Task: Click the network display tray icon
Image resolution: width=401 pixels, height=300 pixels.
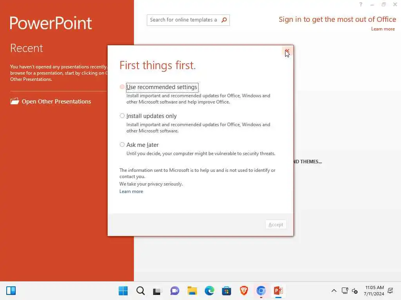Action: [345, 291]
